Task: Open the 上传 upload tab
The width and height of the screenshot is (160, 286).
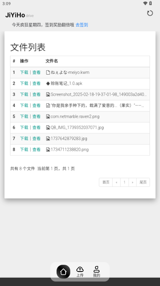Action: click(x=80, y=271)
